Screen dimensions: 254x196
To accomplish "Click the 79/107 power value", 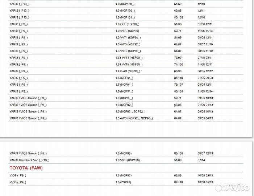I will [178, 85].
